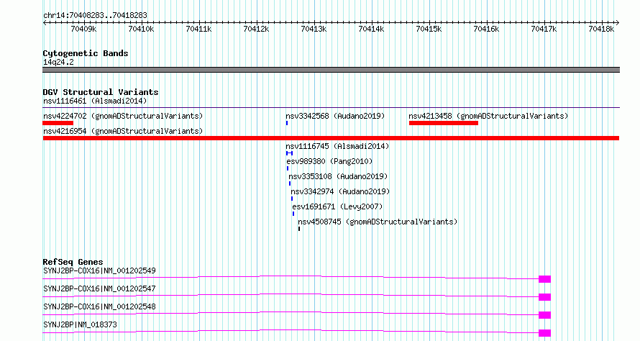Click the nsv4224702 red variant bar
This screenshot has height=341, width=640.
(x=58, y=123)
